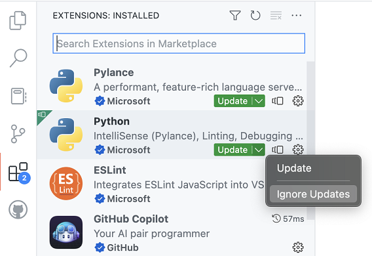Click Pylance sync-ignored extension icon
The image size is (372, 256).
pos(278,101)
